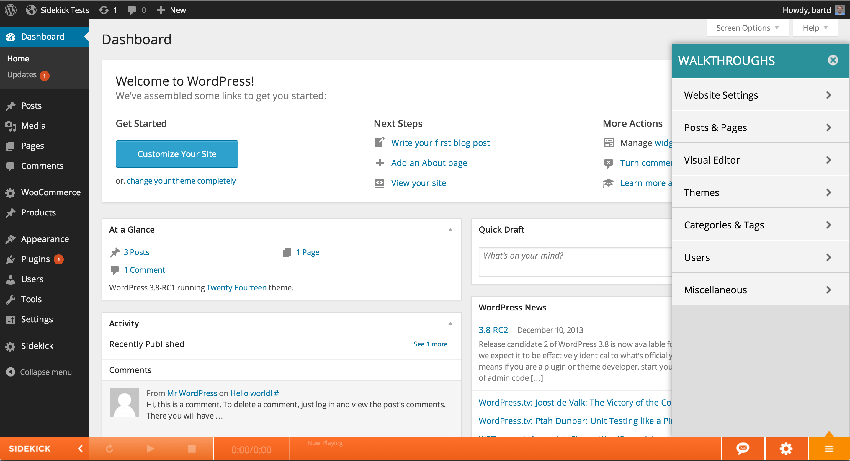
Task: Collapse the At a Glance widget
Action: point(450,230)
